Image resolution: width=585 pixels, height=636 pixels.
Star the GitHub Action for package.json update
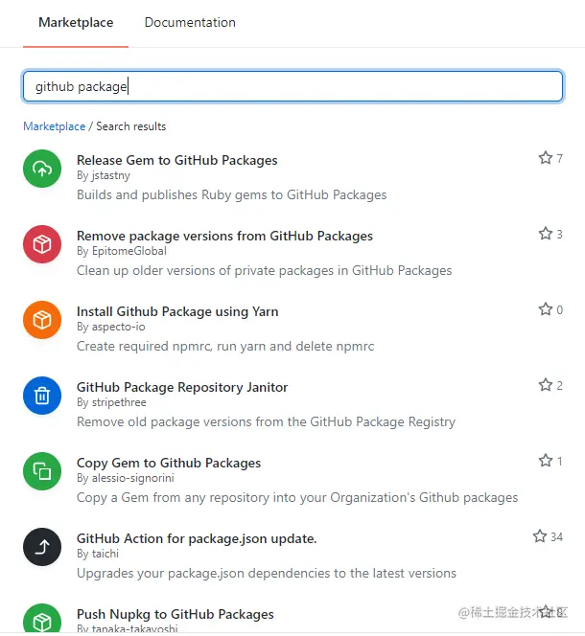coord(540,536)
